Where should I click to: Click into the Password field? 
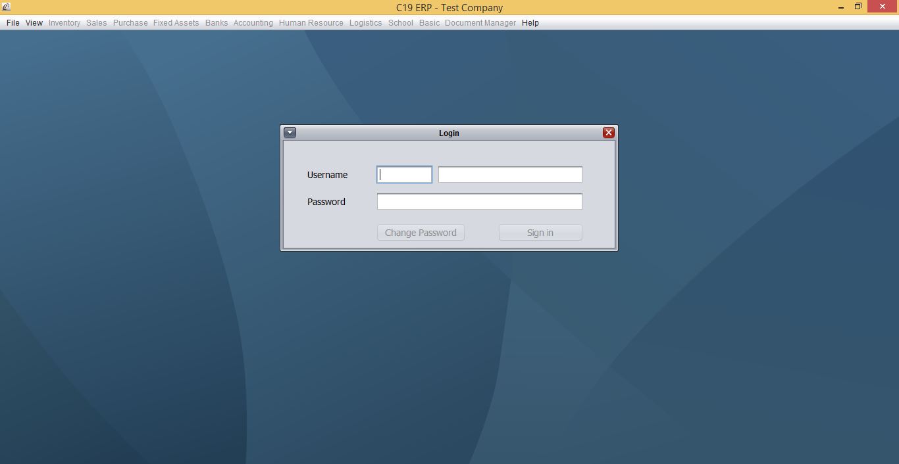479,202
